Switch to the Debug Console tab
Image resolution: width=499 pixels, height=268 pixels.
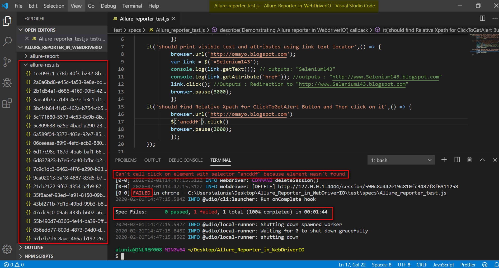tap(186, 160)
